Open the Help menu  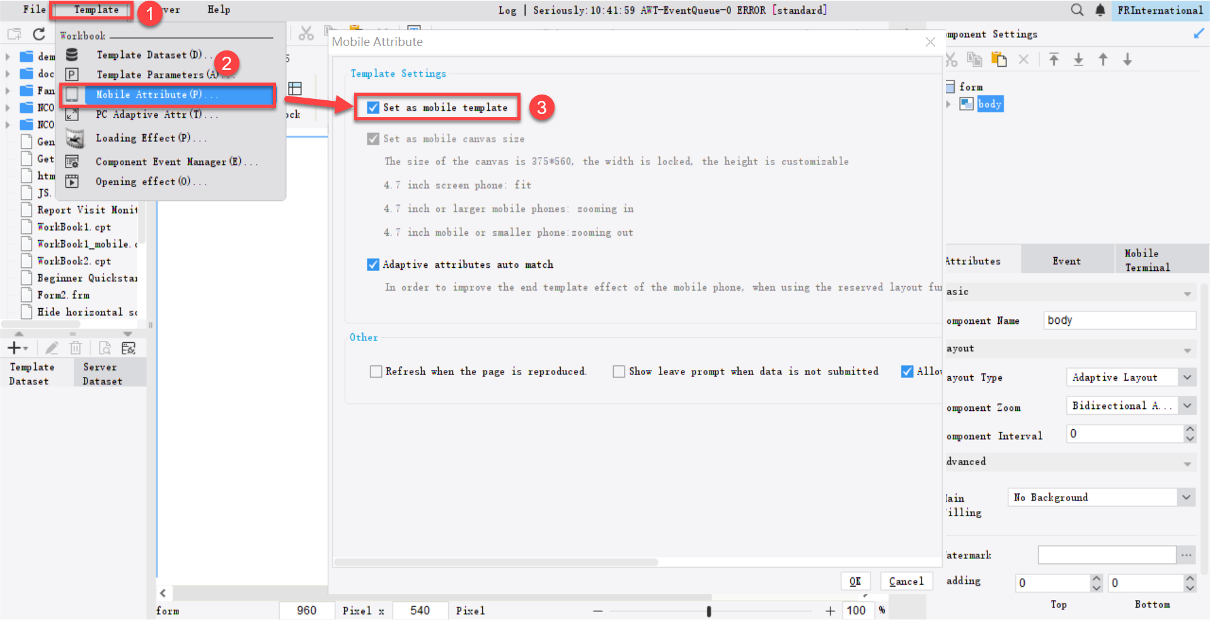[218, 9]
